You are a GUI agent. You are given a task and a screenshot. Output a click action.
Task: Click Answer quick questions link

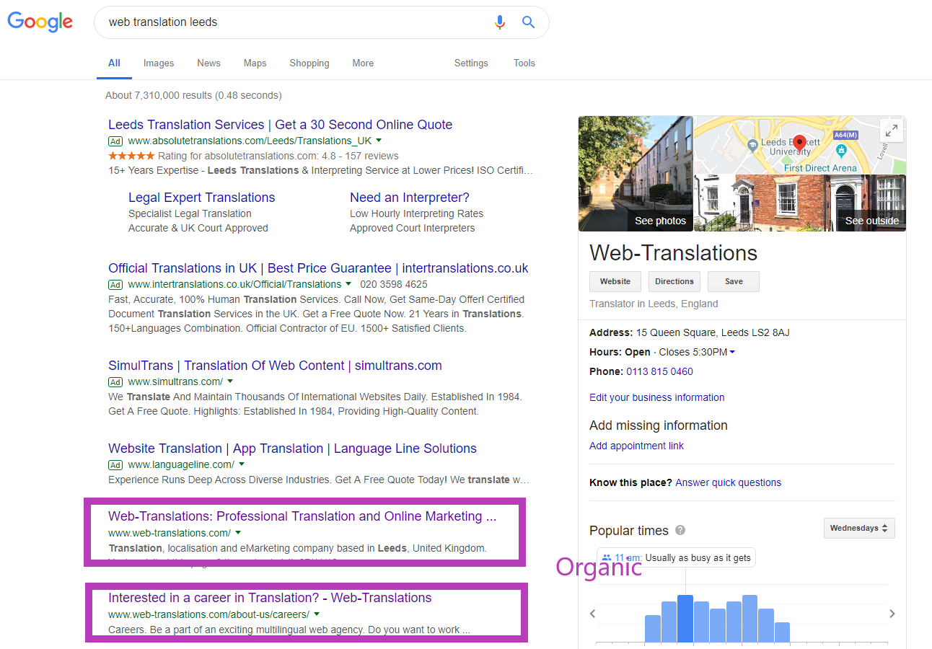(728, 482)
